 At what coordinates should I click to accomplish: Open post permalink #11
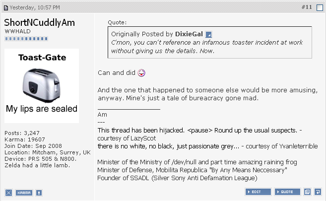click(x=307, y=7)
